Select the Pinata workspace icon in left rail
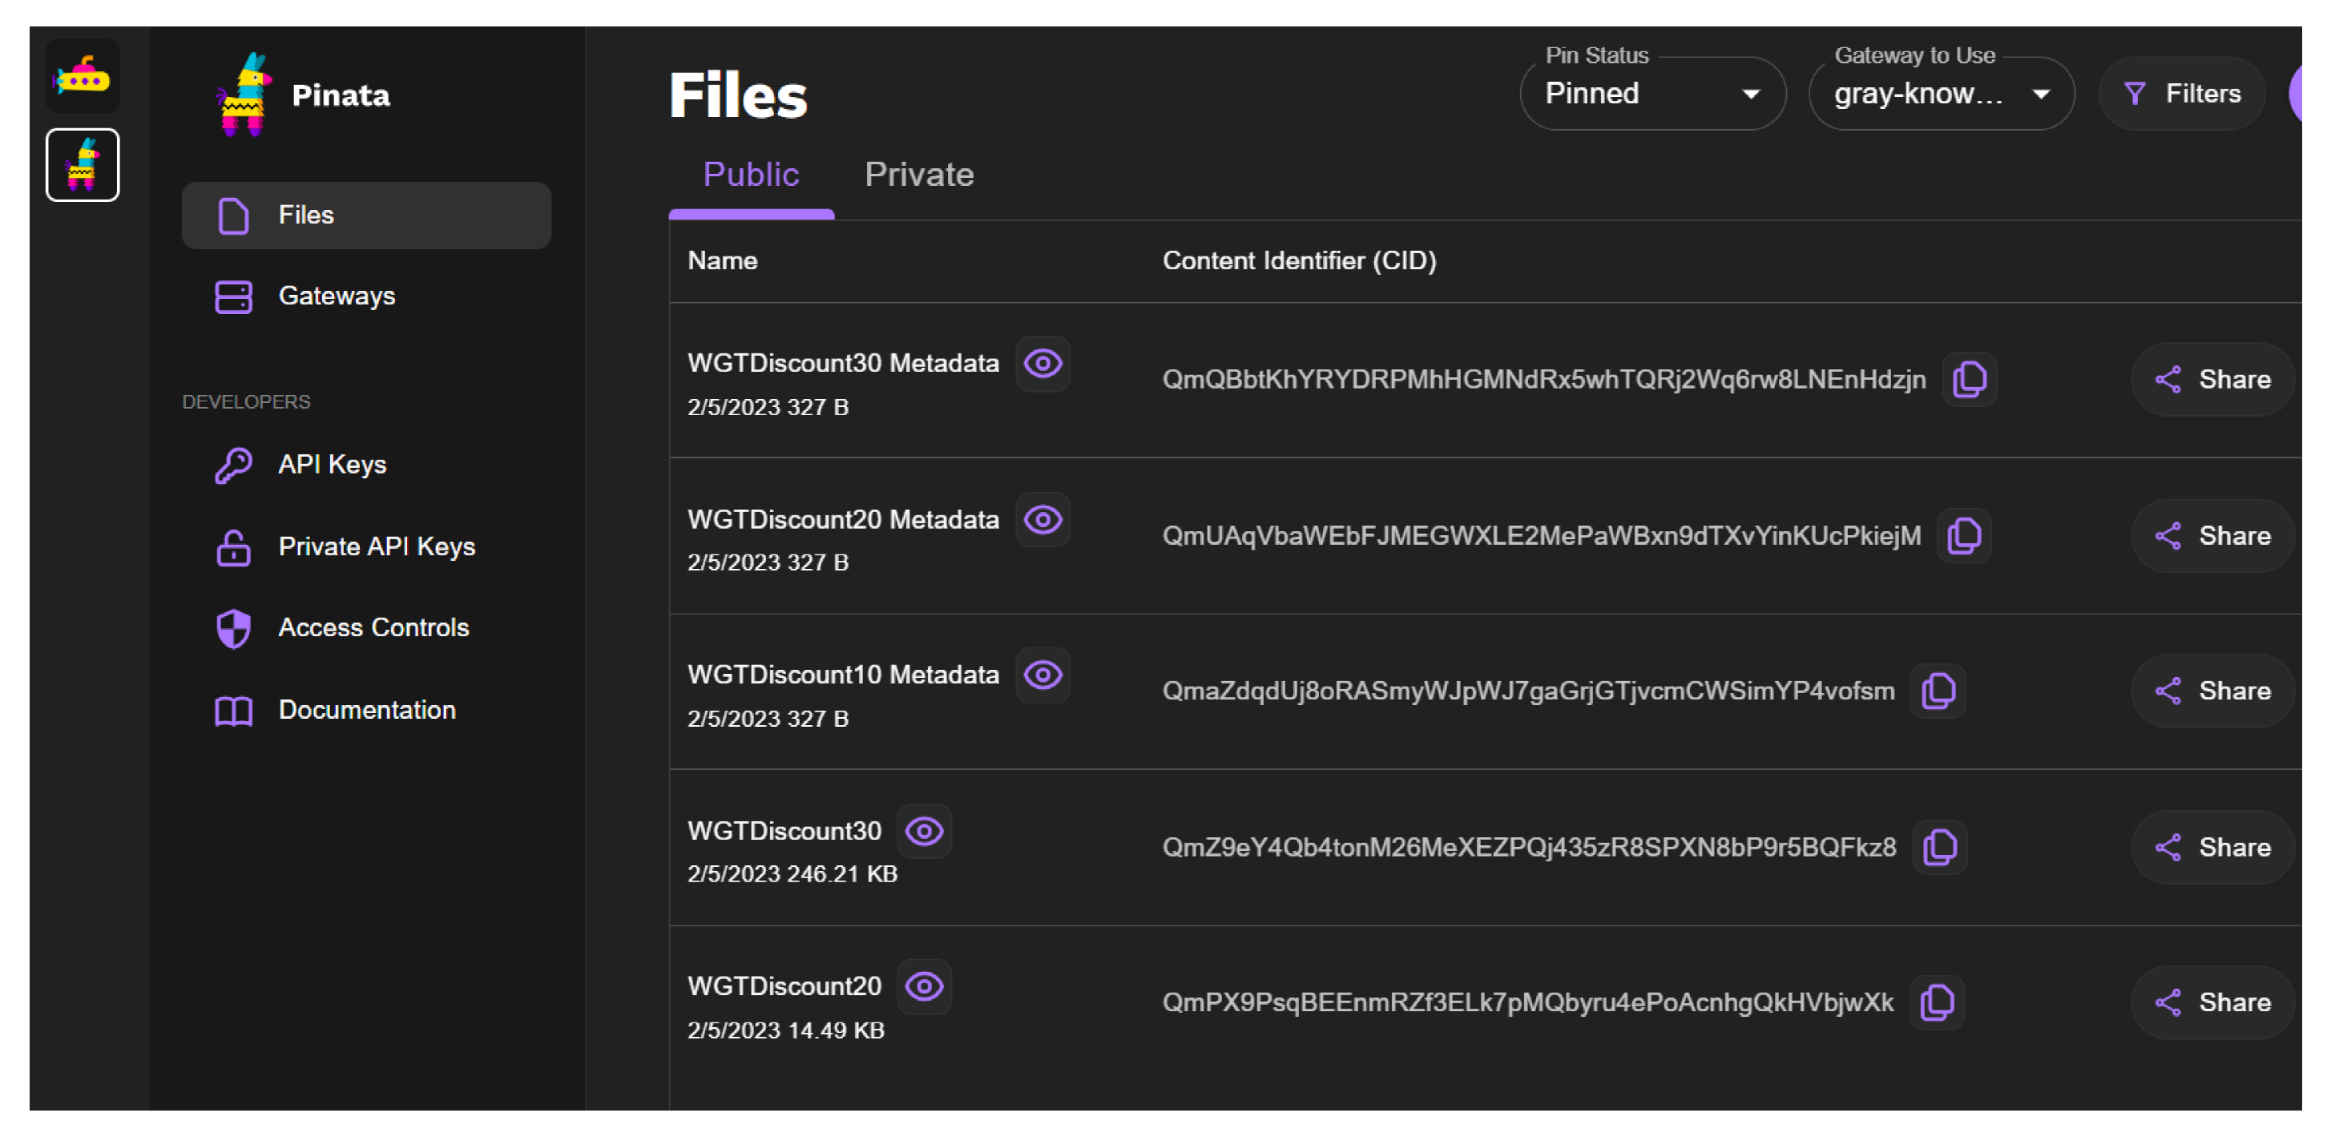The width and height of the screenshot is (2327, 1137). pos(83,165)
